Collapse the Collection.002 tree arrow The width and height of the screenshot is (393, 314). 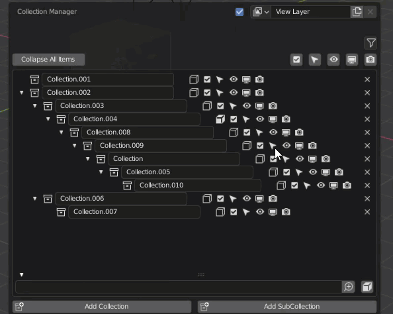pos(22,93)
